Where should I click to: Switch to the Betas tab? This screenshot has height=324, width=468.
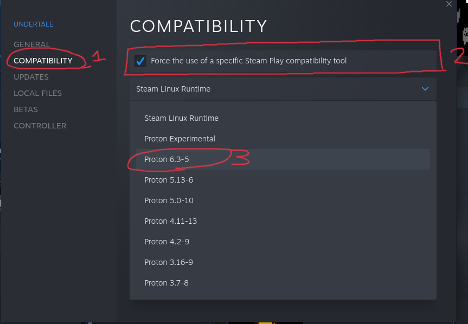pyautogui.click(x=25, y=109)
